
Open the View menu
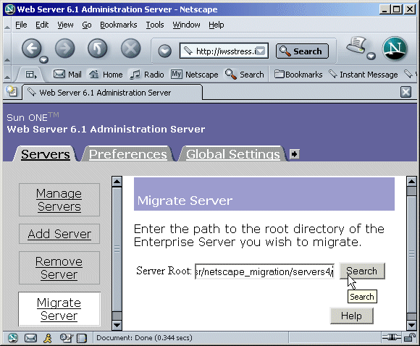tap(65, 25)
